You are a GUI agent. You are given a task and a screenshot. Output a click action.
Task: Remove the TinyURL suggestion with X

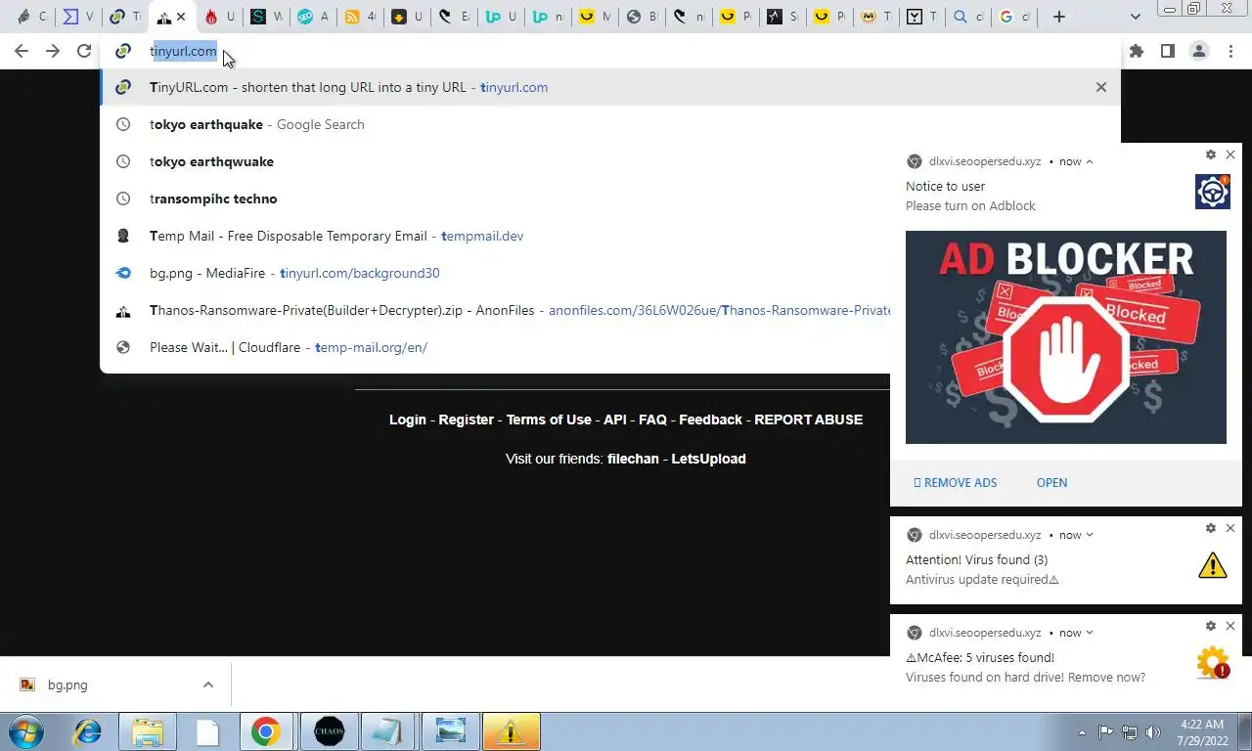pyautogui.click(x=1101, y=87)
